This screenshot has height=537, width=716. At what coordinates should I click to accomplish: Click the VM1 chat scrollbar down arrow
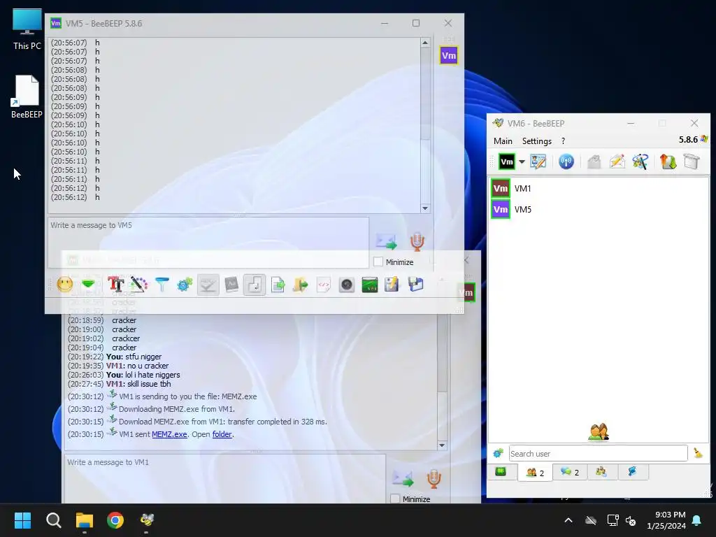tap(442, 445)
